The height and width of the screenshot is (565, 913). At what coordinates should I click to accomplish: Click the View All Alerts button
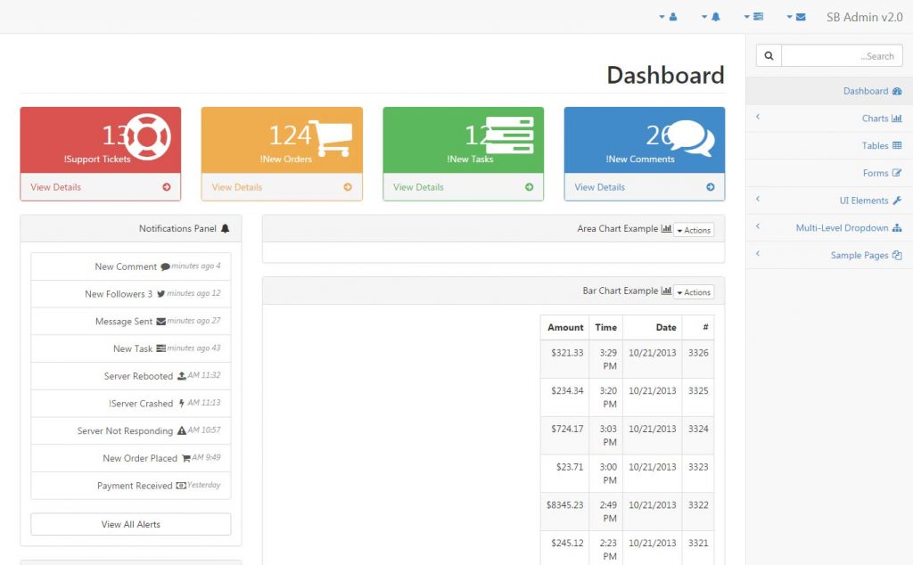(131, 524)
